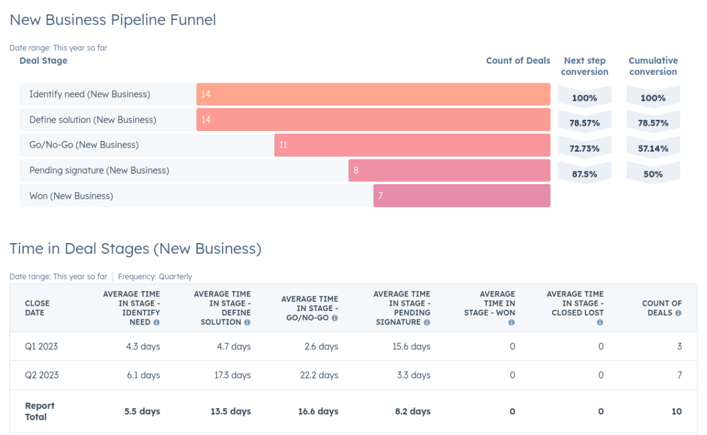Click the Won (New Business) stage label

(x=71, y=195)
